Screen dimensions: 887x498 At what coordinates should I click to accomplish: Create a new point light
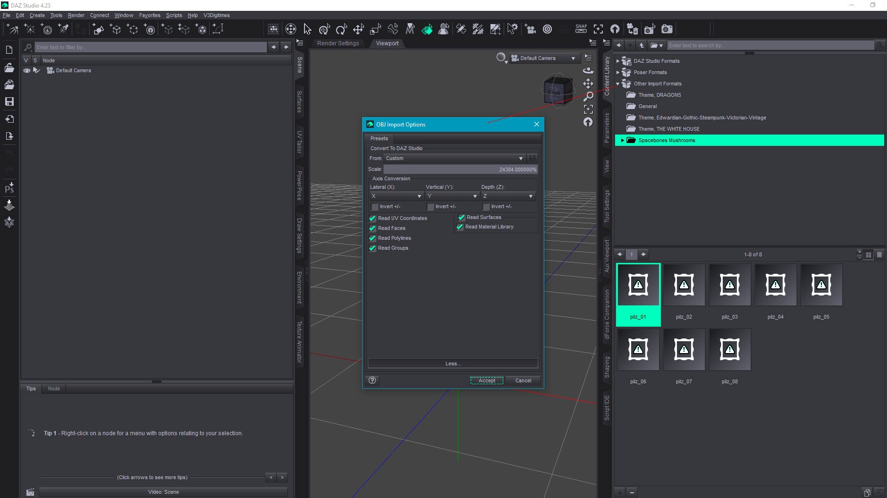29,29
